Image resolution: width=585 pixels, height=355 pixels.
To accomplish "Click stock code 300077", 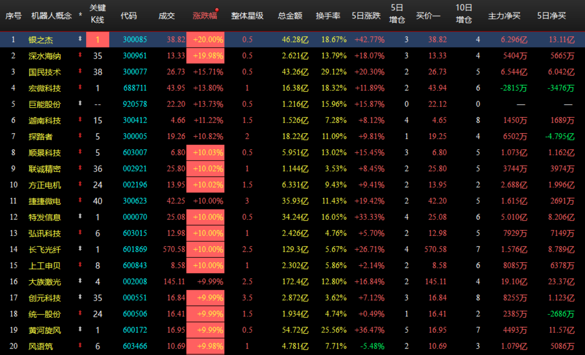I will [135, 72].
